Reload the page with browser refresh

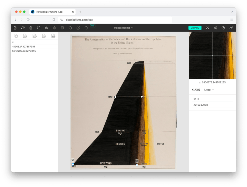pyautogui.click(x=28, y=20)
